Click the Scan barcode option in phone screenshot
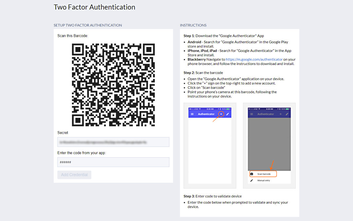The width and height of the screenshot is (353, 221). (x=263, y=174)
